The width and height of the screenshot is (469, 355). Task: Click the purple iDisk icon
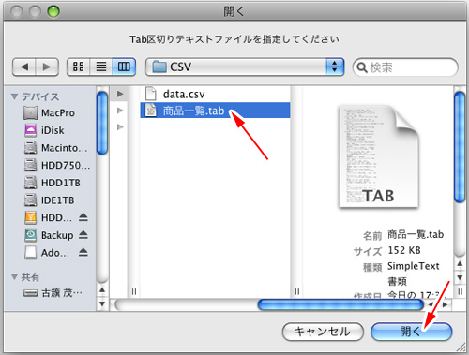[30, 130]
